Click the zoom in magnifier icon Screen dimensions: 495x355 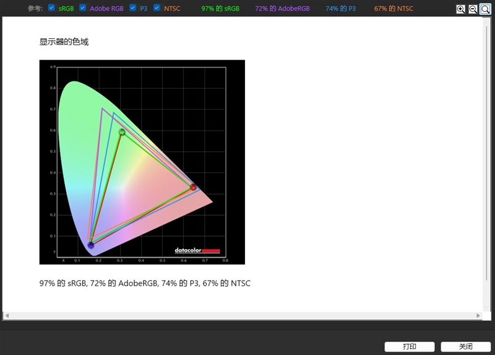coord(460,9)
